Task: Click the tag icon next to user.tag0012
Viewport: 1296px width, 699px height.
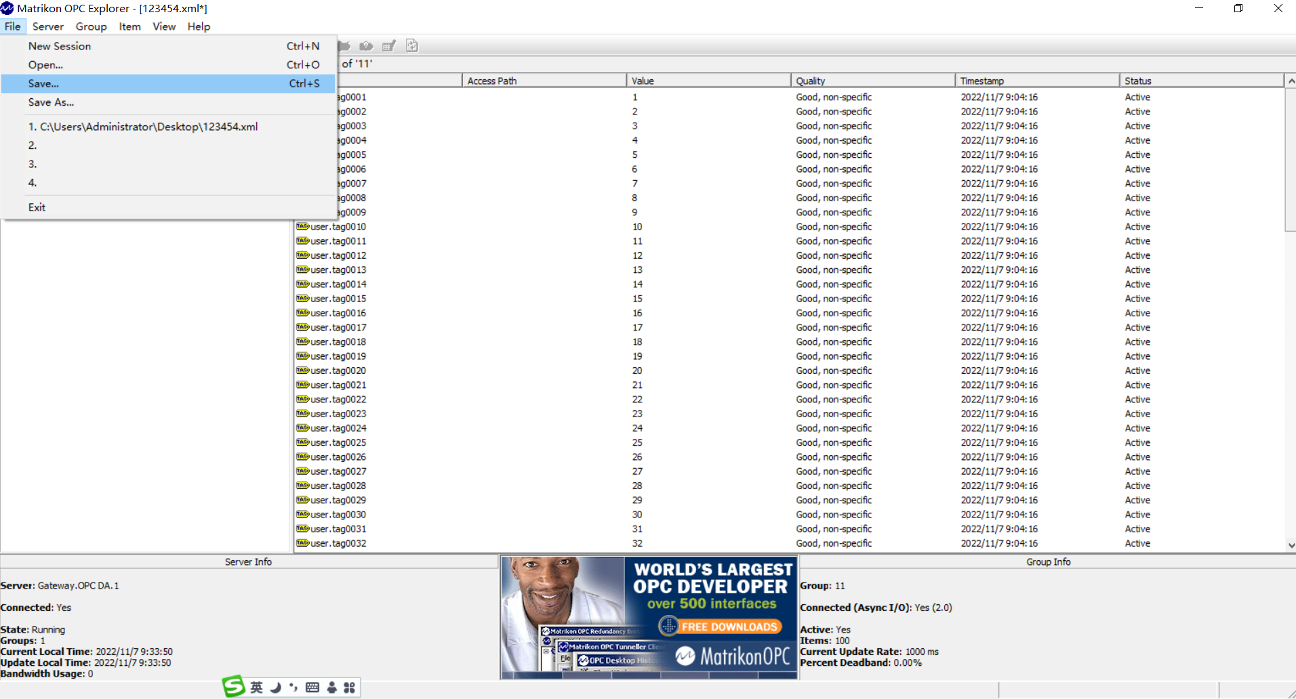Action: (302, 255)
